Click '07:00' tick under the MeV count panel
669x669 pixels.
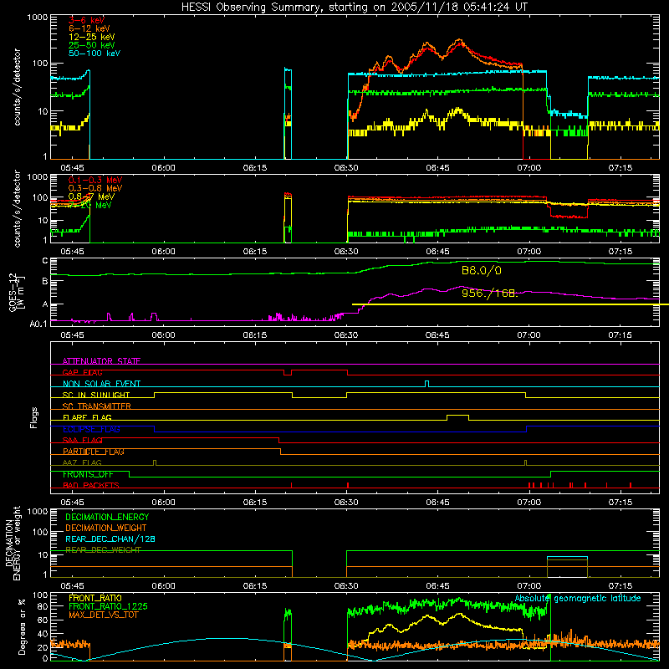click(x=529, y=252)
